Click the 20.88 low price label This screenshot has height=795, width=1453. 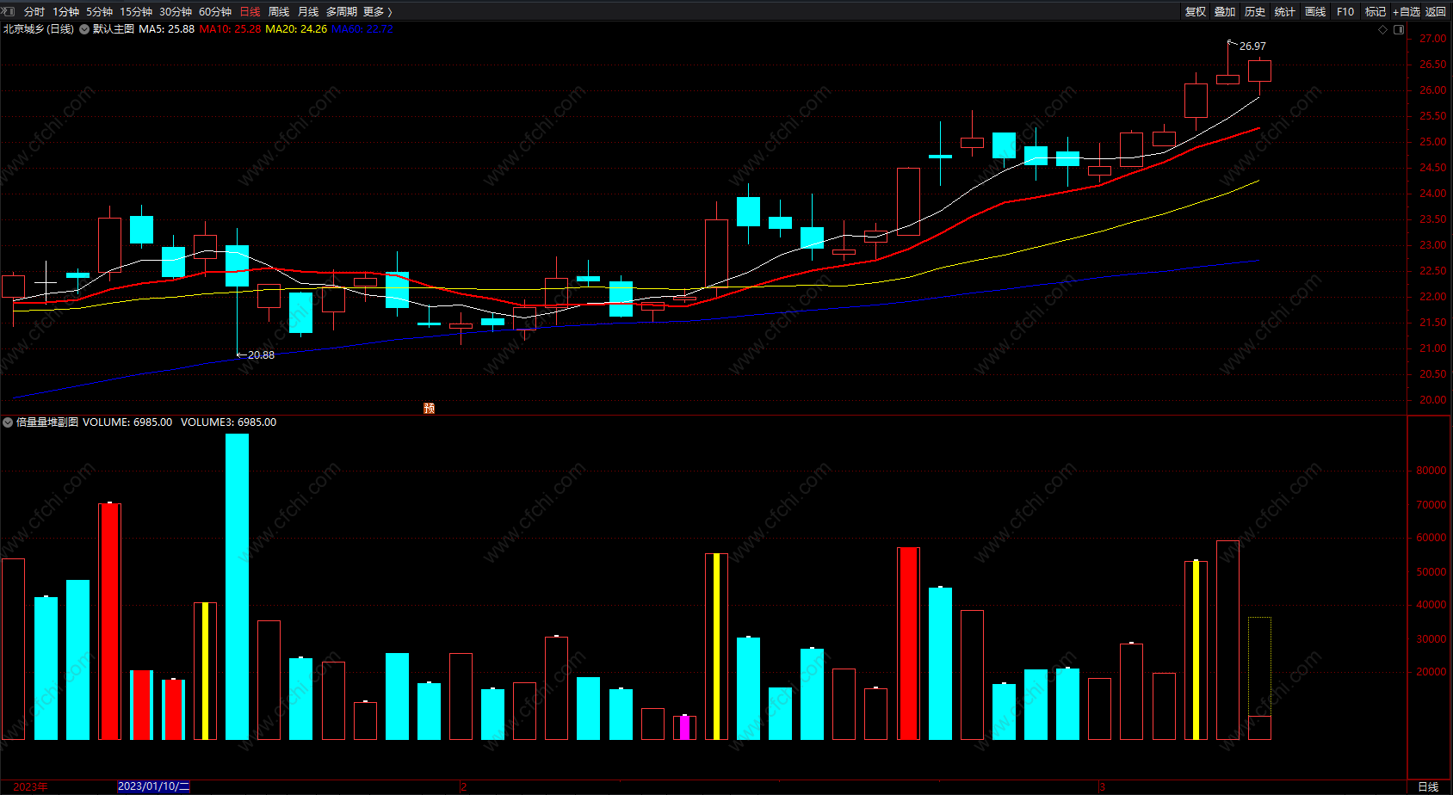point(261,355)
